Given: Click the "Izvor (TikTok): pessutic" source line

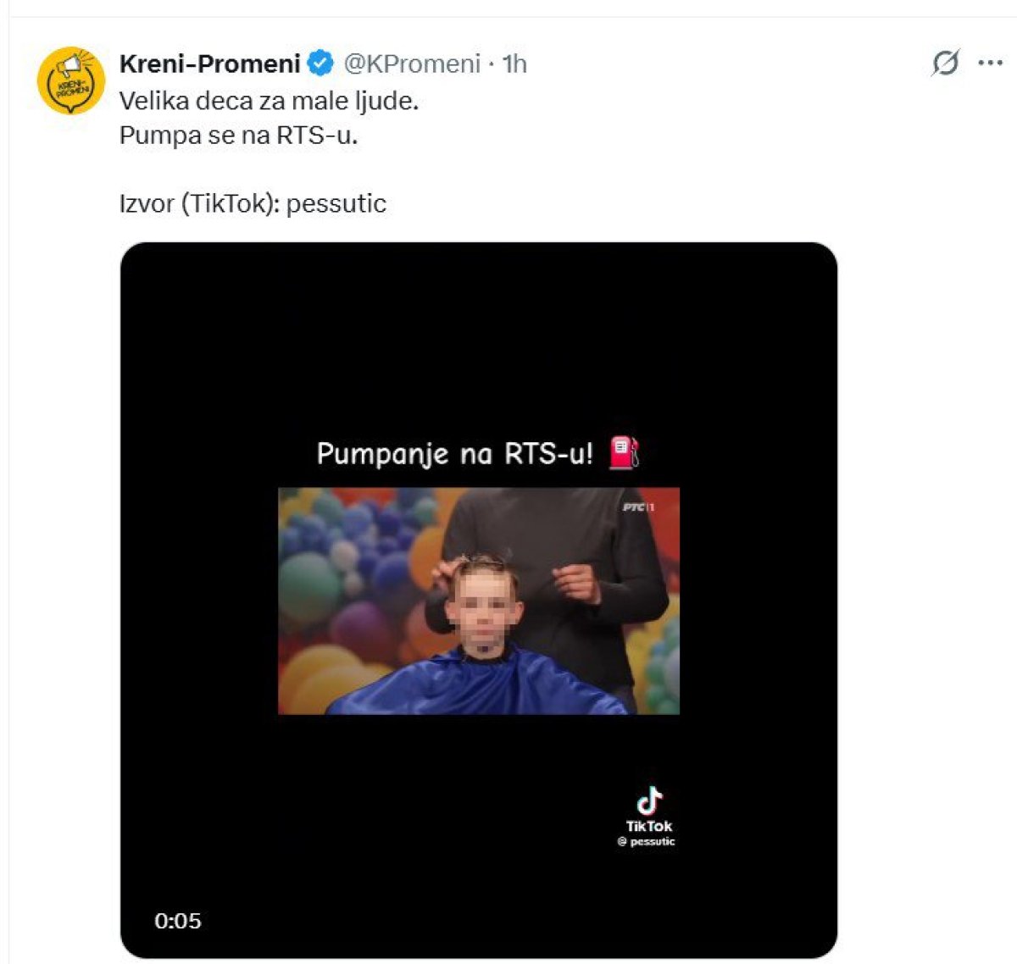Looking at the screenshot, I should coord(253,203).
